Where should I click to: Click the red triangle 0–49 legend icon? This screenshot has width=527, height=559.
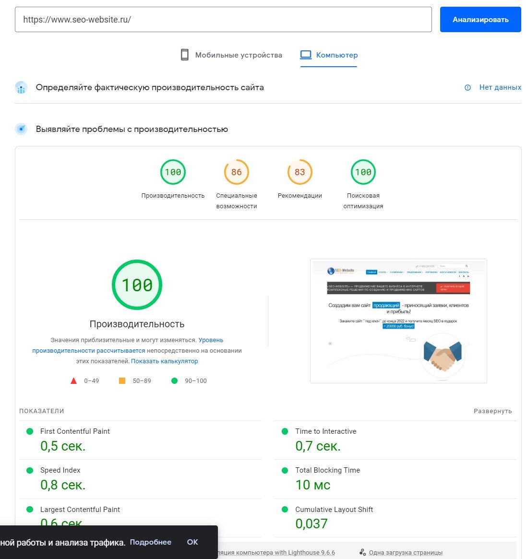(x=73, y=381)
